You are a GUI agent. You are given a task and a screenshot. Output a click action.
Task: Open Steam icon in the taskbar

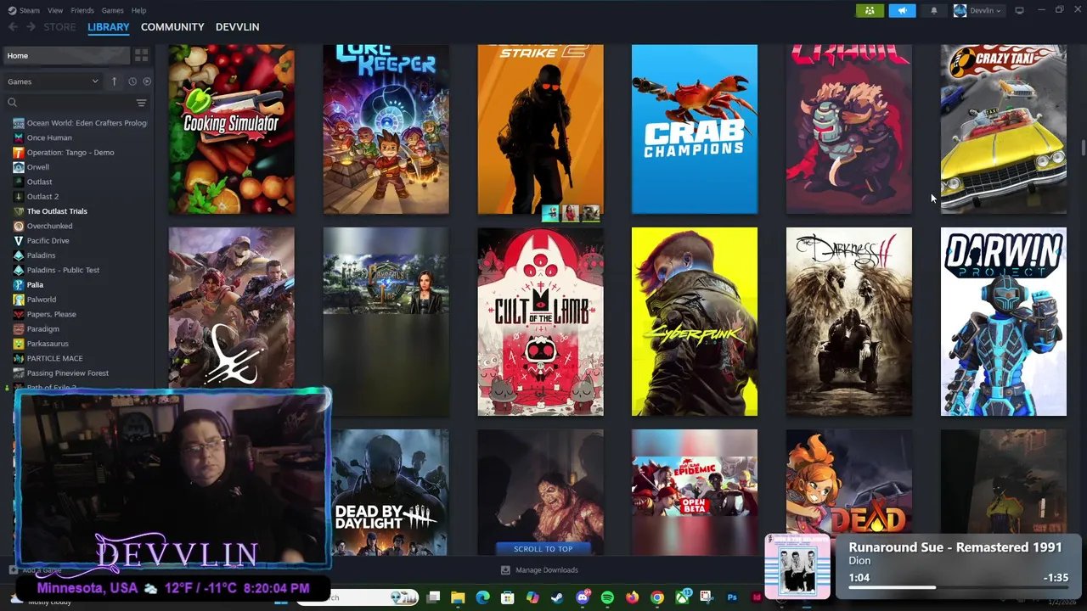[x=556, y=598]
